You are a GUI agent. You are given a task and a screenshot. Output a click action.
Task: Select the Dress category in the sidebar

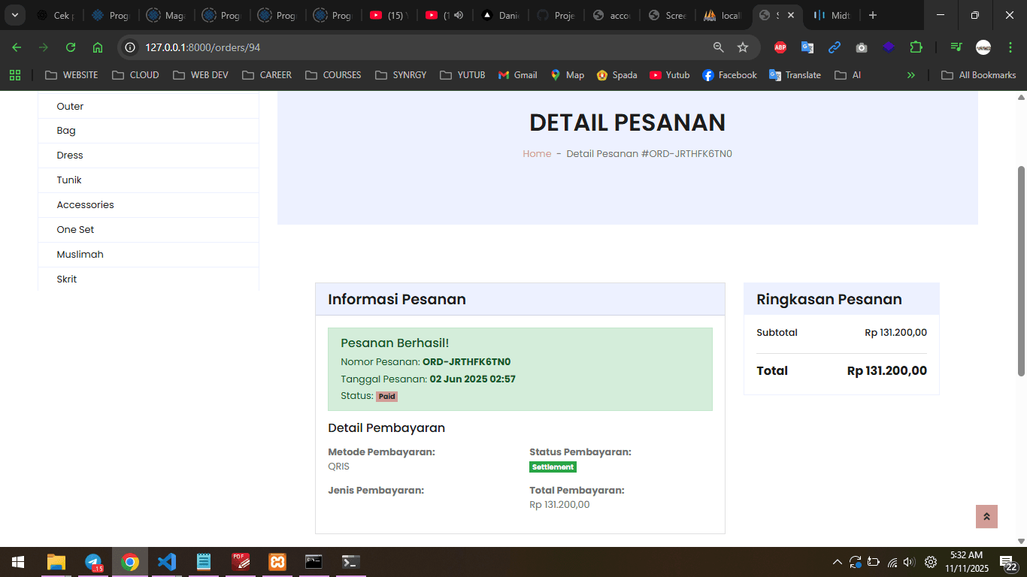(69, 155)
